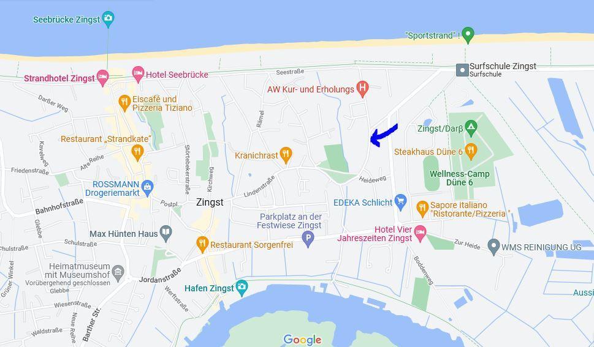Screen dimensions: 594x347
Task: Click the Steakhaus Düne 6 restaurant pin
Action: click(471, 151)
